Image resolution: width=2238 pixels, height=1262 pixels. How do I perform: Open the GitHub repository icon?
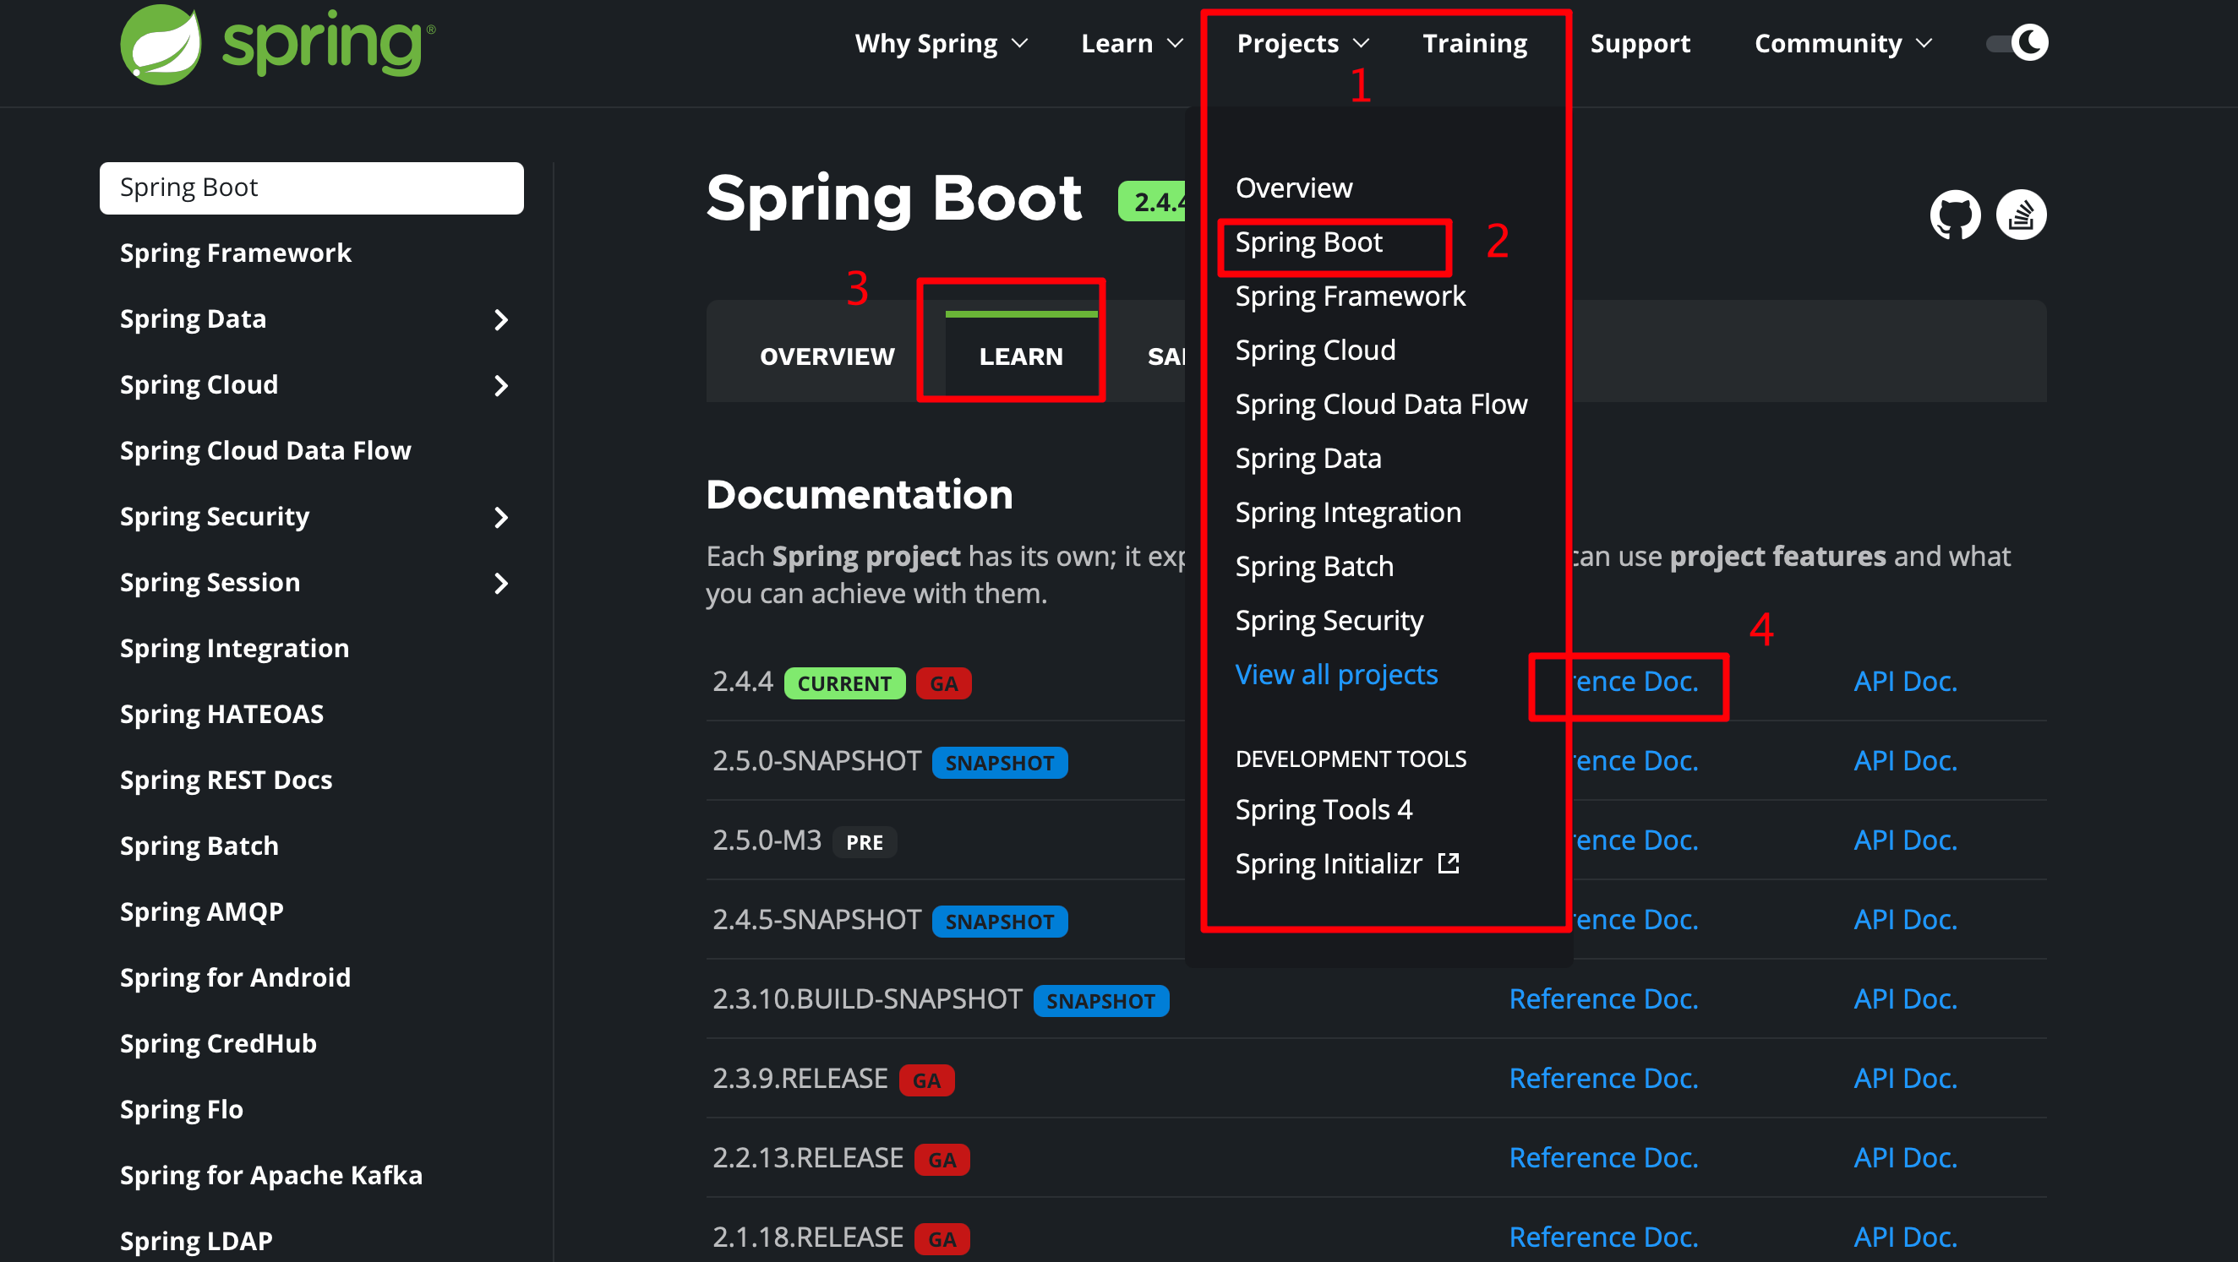[x=1955, y=215]
